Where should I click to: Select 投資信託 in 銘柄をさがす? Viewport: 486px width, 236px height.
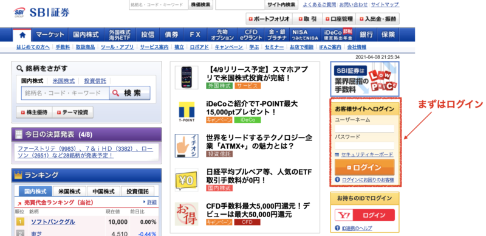click(x=95, y=81)
